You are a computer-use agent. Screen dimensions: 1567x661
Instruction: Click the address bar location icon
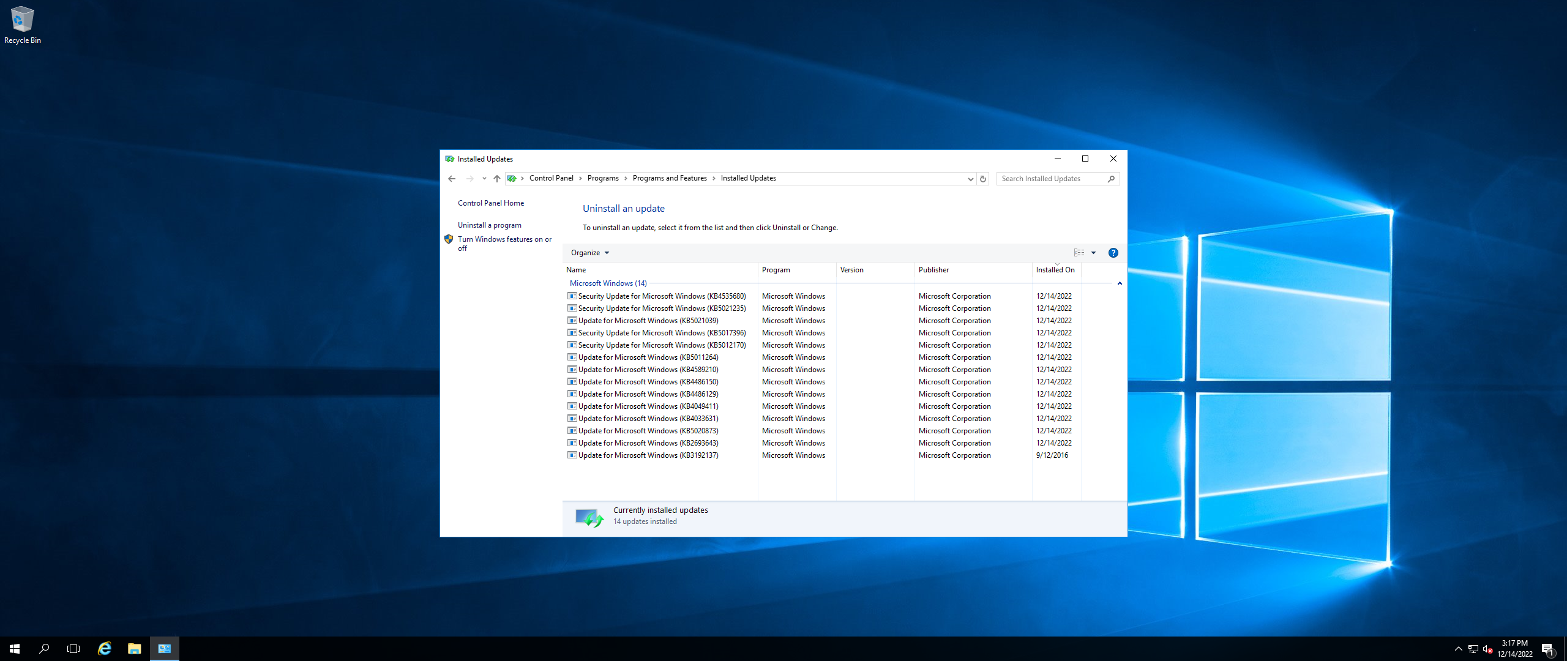(x=511, y=179)
